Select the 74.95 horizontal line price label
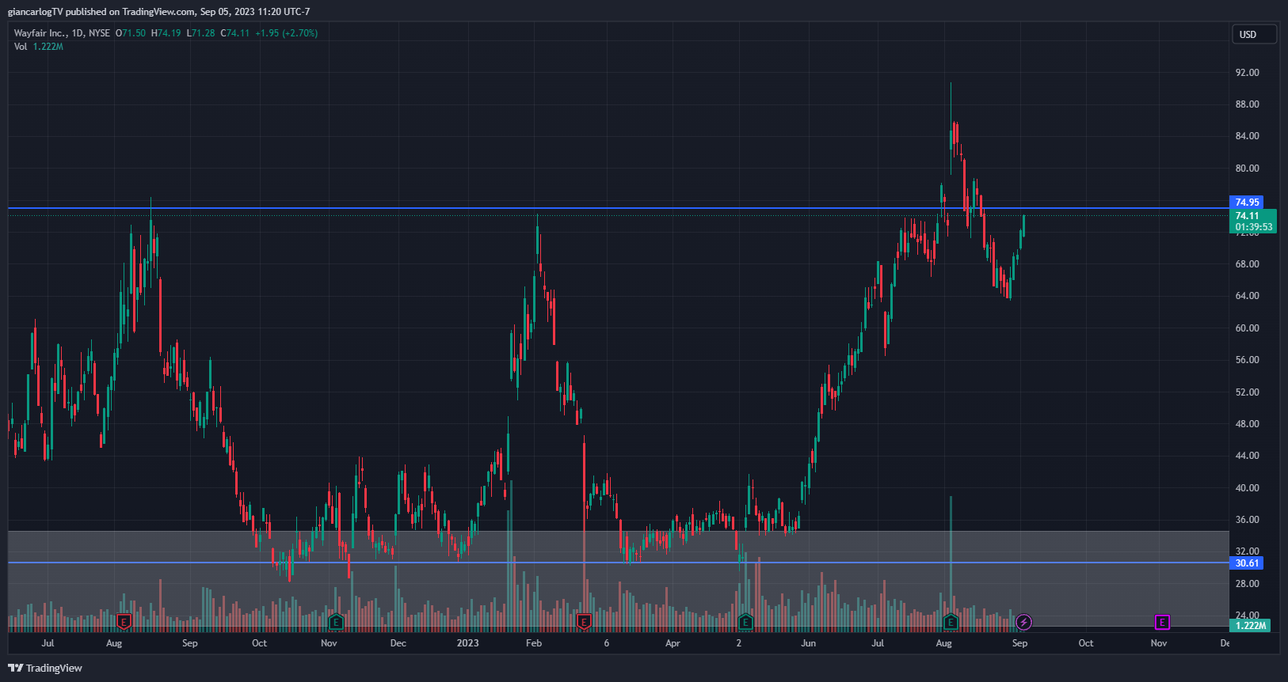The height and width of the screenshot is (682, 1288). coord(1247,203)
